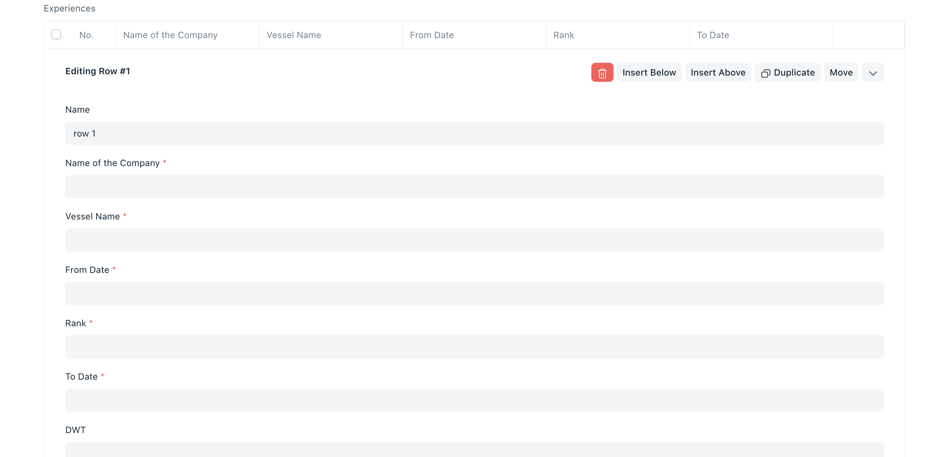Collapse row editor with chevron arrow
This screenshot has height=457, width=930.
pyautogui.click(x=873, y=73)
